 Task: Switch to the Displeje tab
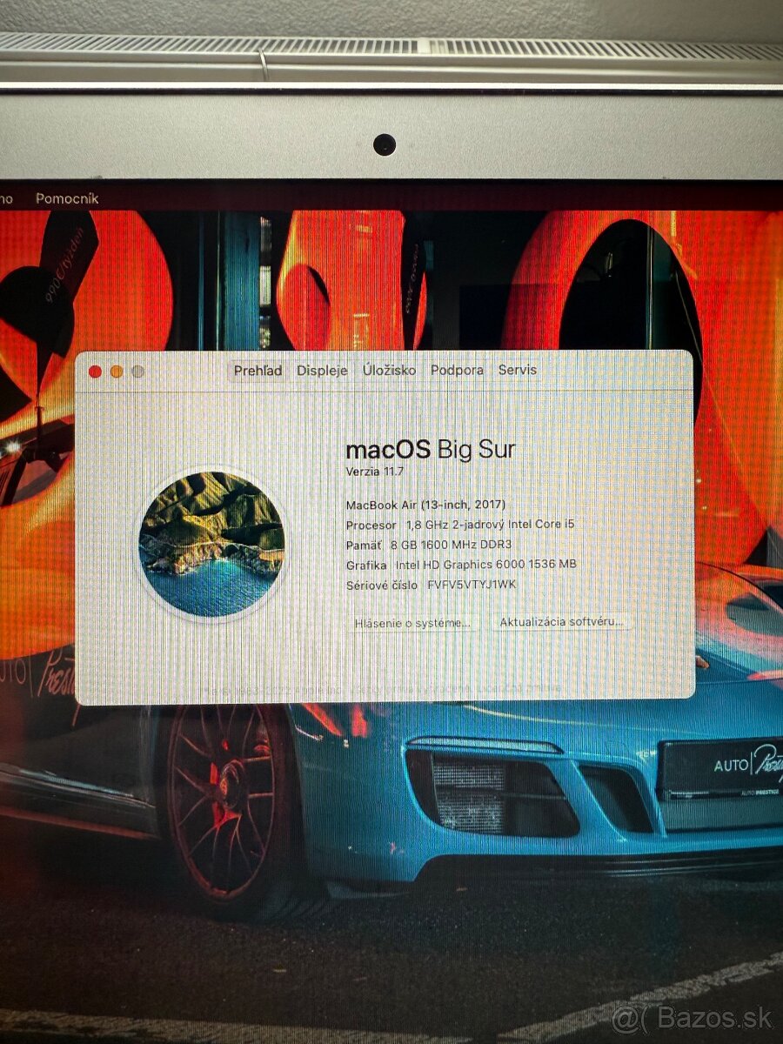tap(322, 370)
